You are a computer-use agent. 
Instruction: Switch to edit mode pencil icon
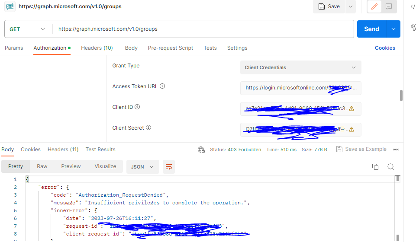pos(374,6)
